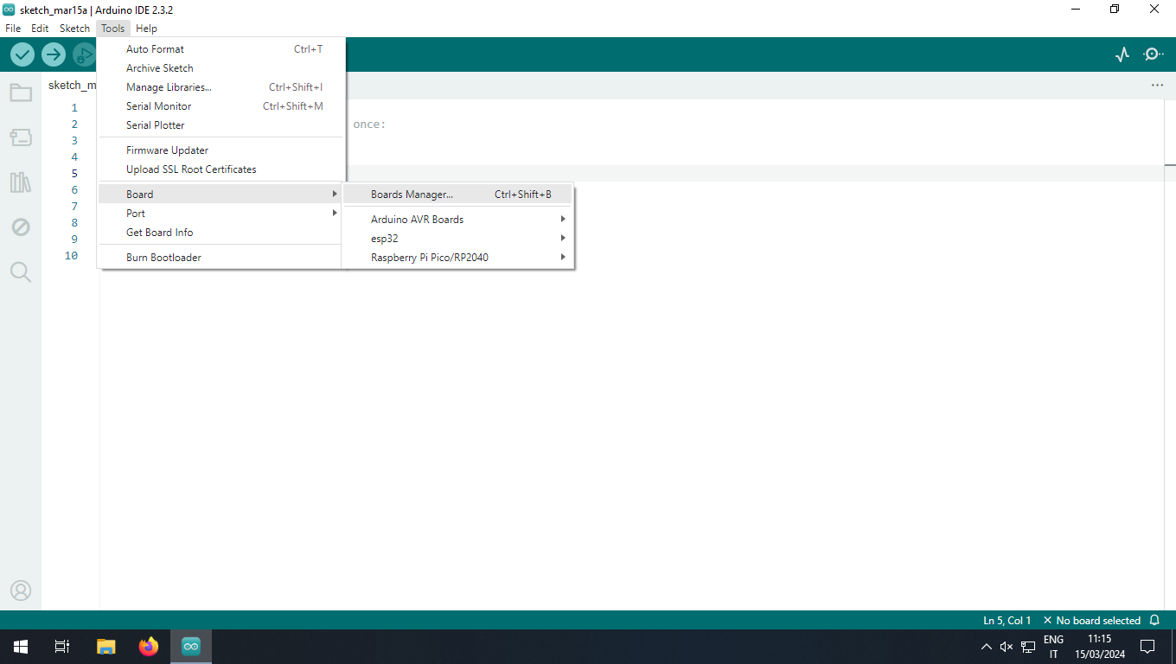Expand esp32 boards list

click(458, 239)
